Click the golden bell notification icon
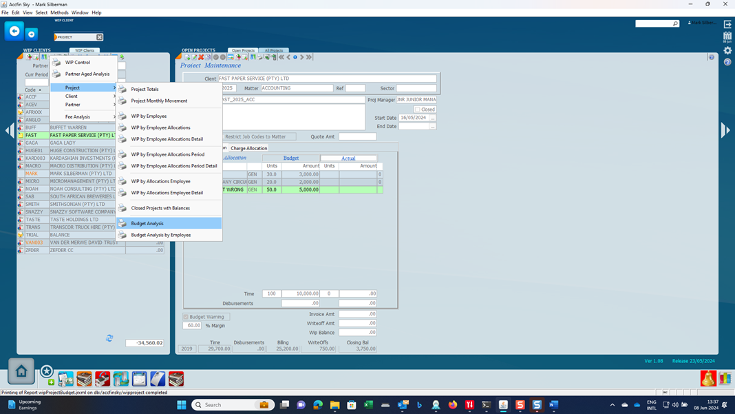The image size is (735, 414). [x=707, y=378]
